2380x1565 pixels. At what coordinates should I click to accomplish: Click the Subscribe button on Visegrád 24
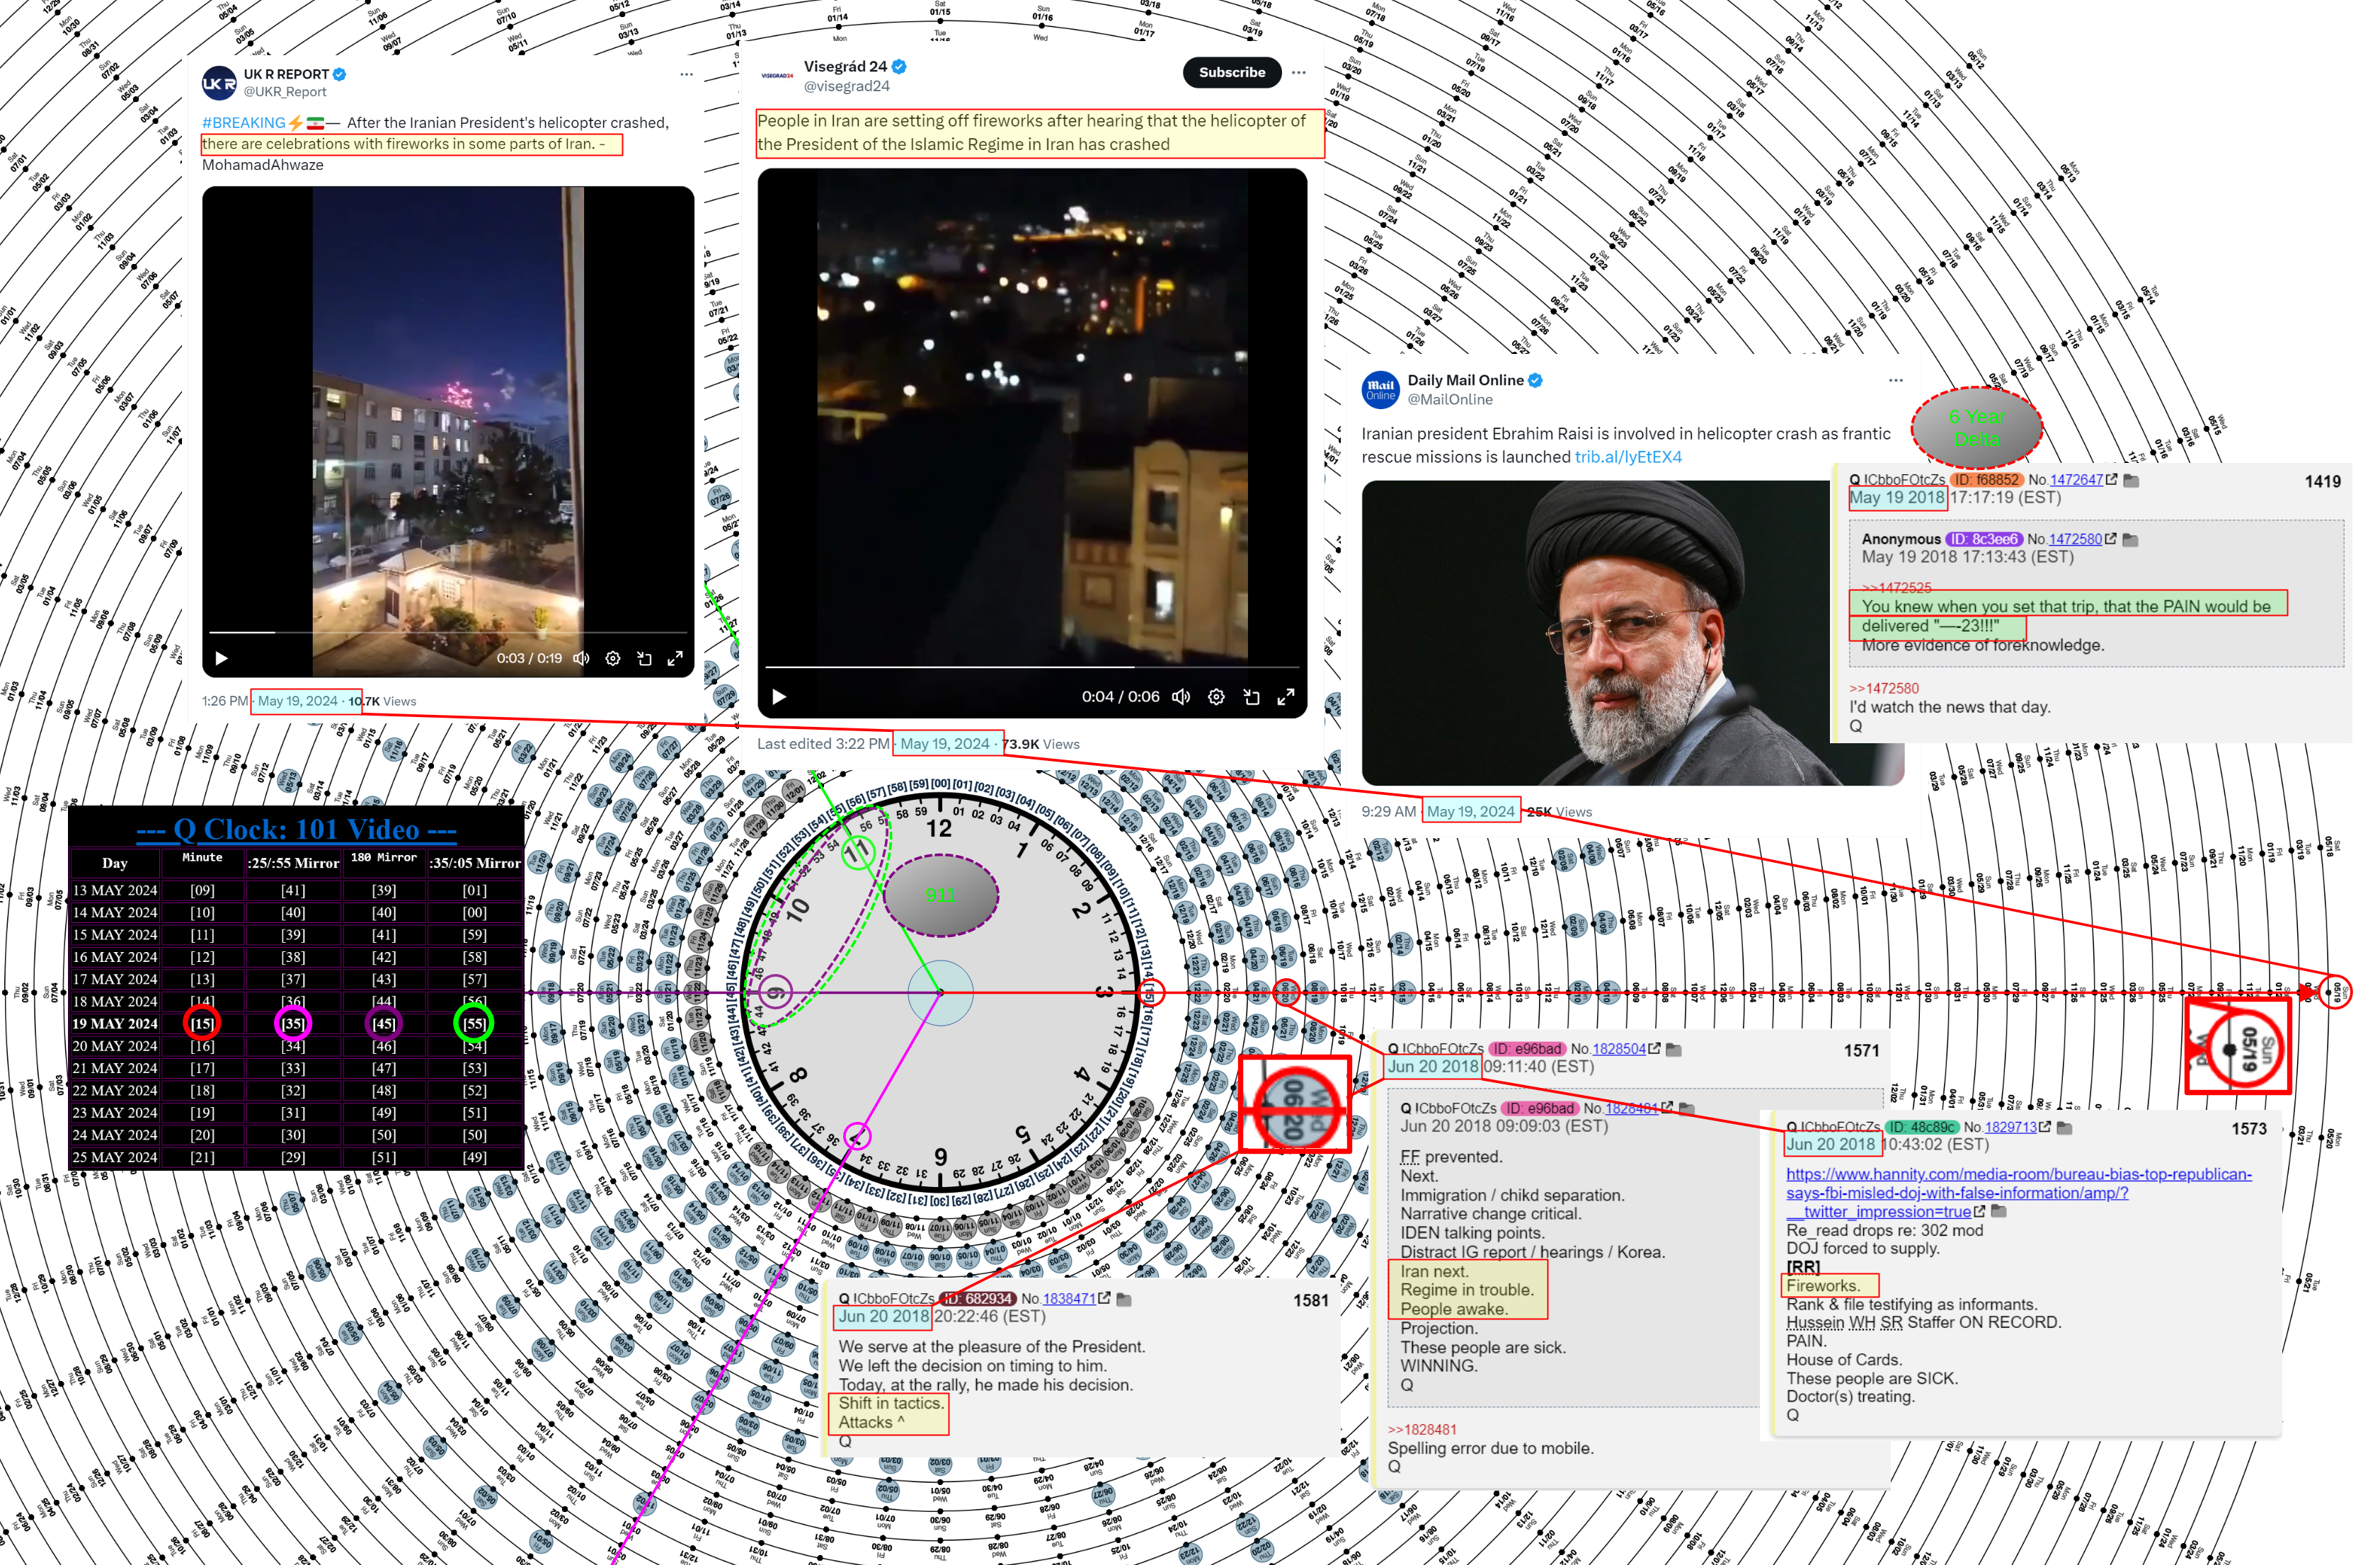[x=1232, y=72]
